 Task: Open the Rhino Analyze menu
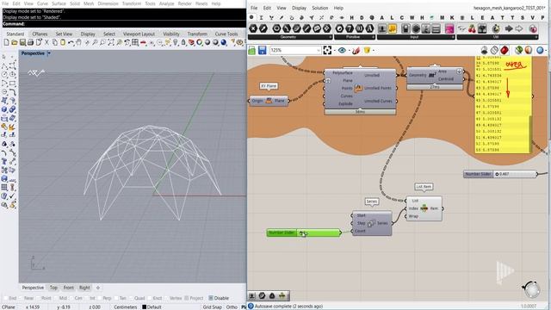click(166, 3)
